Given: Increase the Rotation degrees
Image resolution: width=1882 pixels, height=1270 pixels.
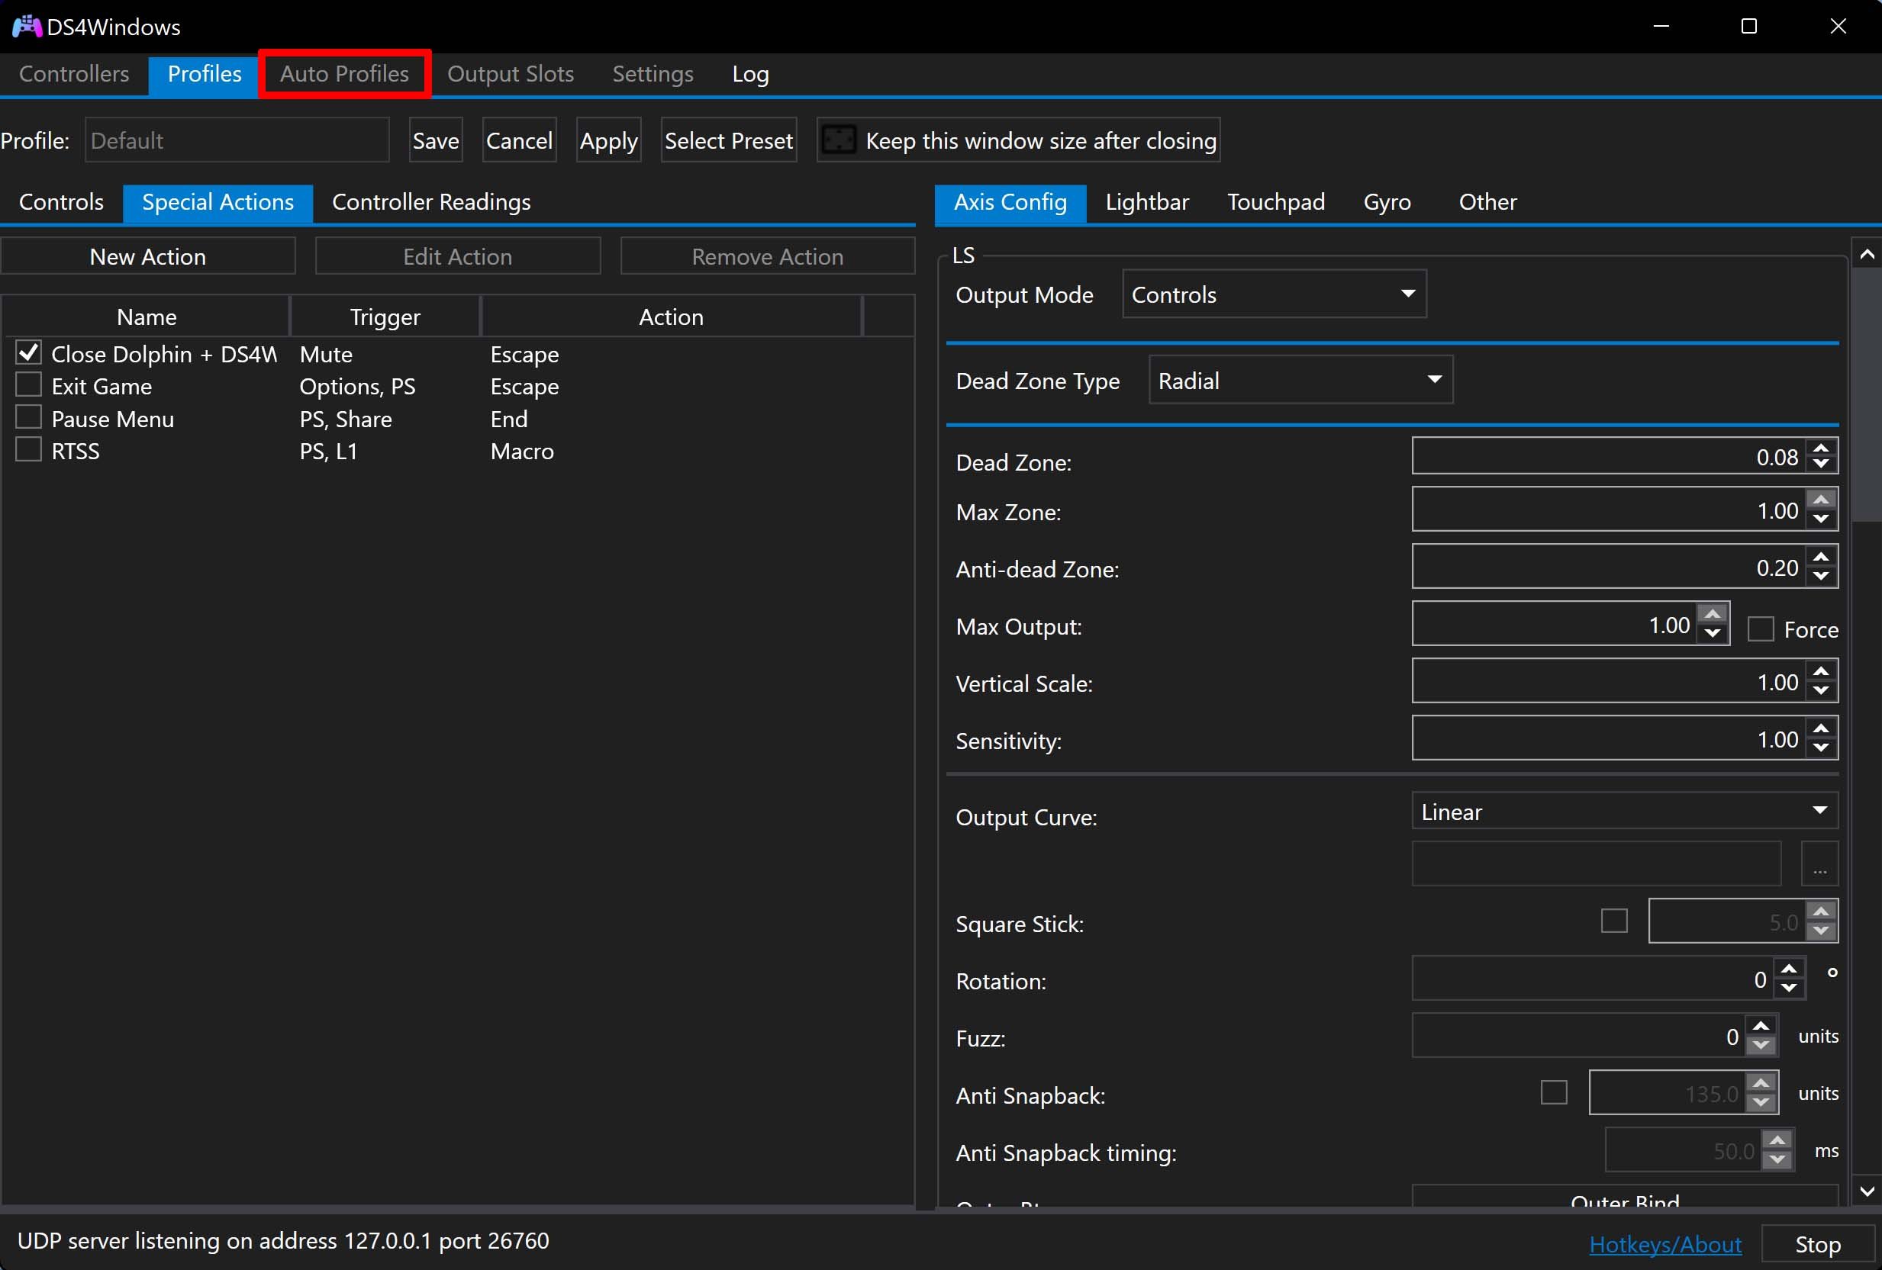Looking at the screenshot, I should point(1789,969).
